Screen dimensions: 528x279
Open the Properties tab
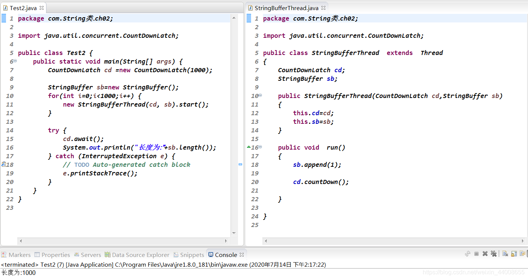52,255
